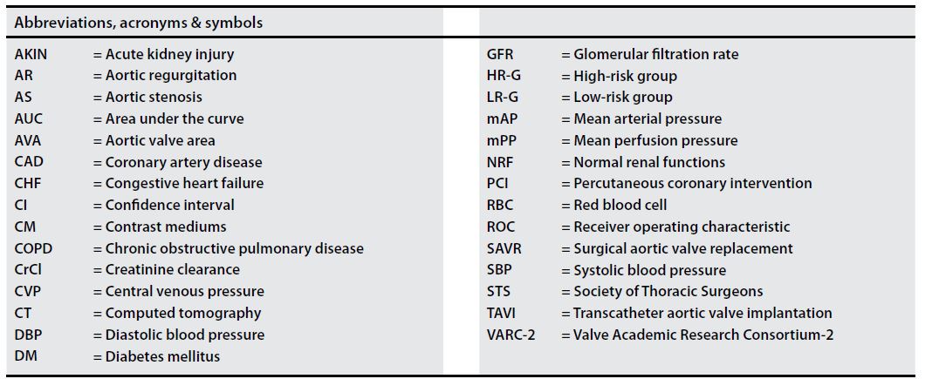Screen dimensions: 932x379
Task: Click 'Society of Thoracic Surgeons' definition
Action: (668, 291)
